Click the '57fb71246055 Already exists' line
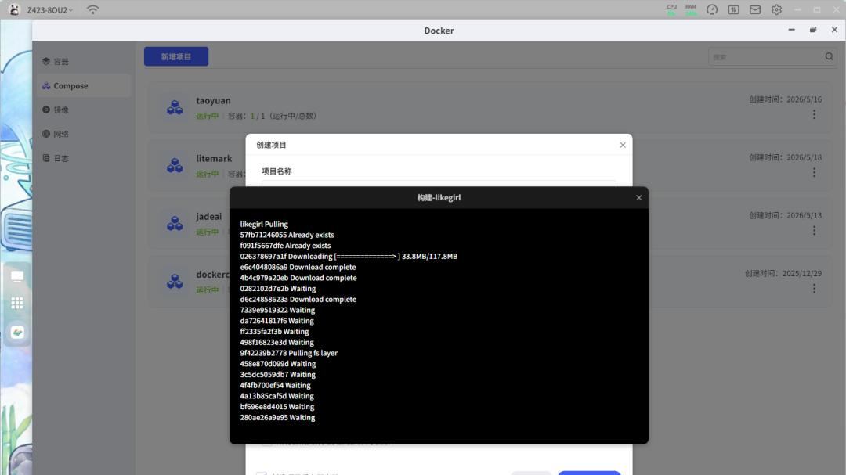Viewport: 846px width, 475px height. [287, 235]
